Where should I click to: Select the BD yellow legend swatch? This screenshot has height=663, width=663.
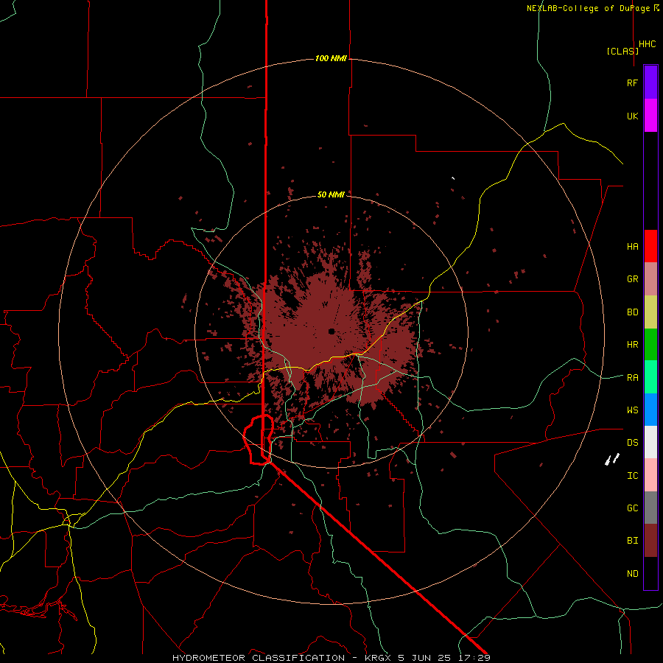coord(650,312)
